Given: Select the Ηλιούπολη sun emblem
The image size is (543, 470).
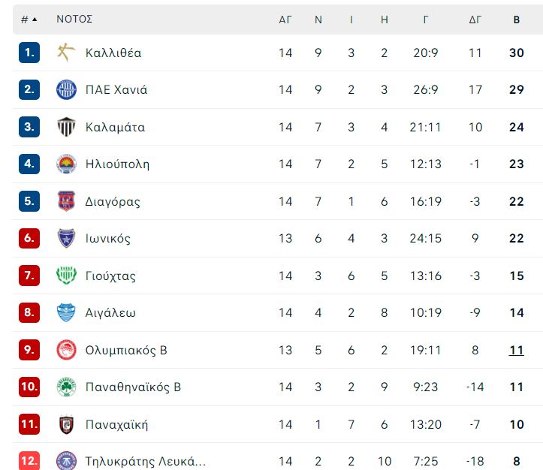Looking at the screenshot, I should pos(66,164).
